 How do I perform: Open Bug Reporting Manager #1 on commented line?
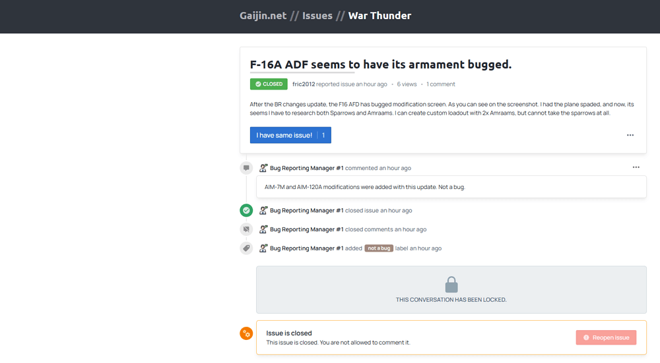pyautogui.click(x=306, y=168)
